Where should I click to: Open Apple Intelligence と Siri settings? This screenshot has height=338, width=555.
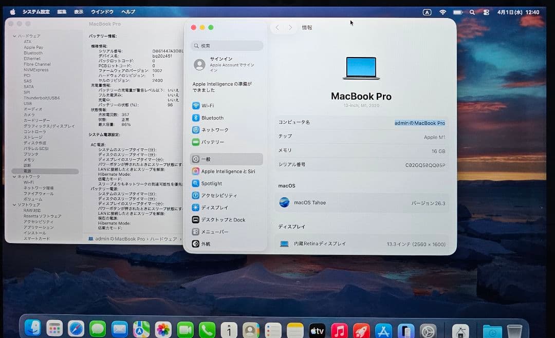[x=227, y=171]
